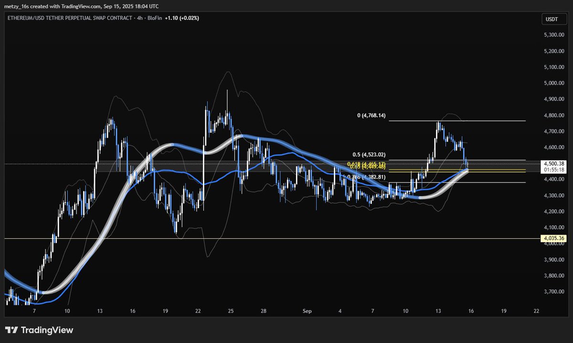Click the 28 date label on time axis
573x343 pixels.
(x=263, y=311)
